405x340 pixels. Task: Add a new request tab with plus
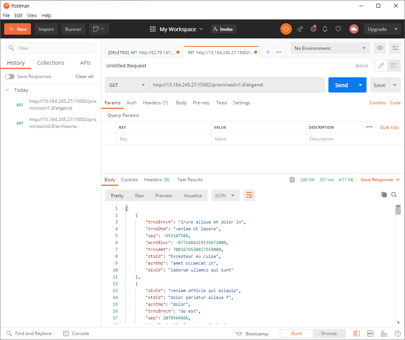tap(268, 52)
